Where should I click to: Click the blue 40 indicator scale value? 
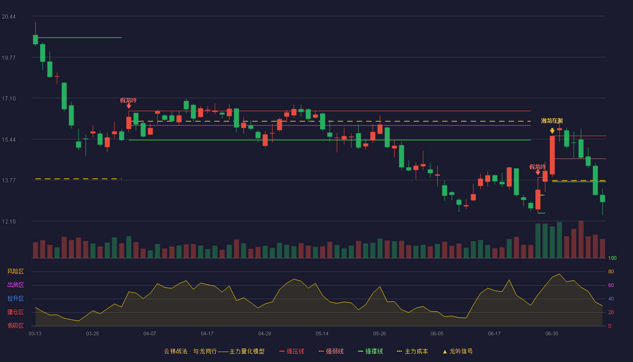(611, 299)
